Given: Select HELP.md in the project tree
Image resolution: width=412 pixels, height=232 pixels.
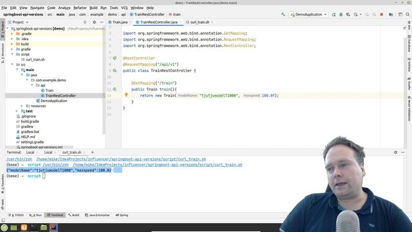Looking at the screenshot, I should coord(28,137).
